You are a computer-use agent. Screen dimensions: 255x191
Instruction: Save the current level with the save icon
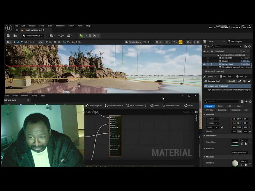[8, 35]
